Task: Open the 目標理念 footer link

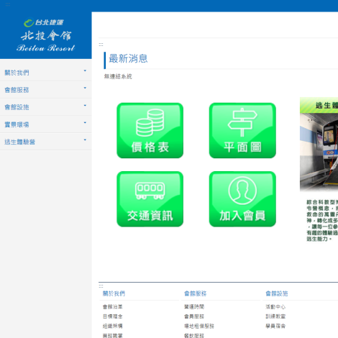Action: (x=113, y=316)
